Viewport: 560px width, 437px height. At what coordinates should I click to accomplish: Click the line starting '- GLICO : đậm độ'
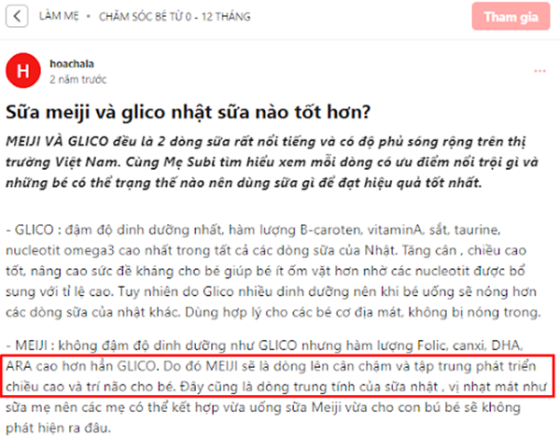[253, 230]
